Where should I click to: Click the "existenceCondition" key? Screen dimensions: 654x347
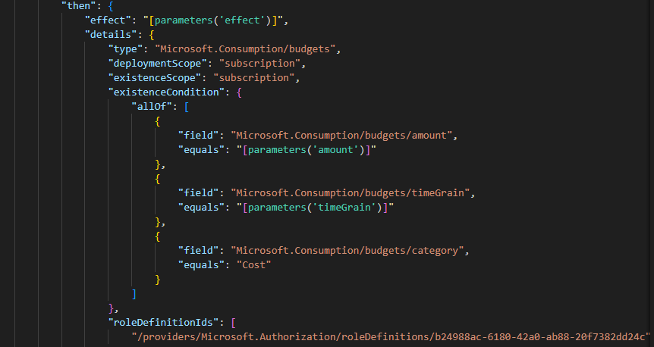point(166,92)
